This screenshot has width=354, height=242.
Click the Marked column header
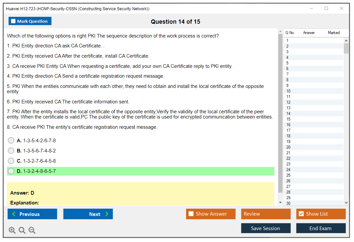point(334,33)
